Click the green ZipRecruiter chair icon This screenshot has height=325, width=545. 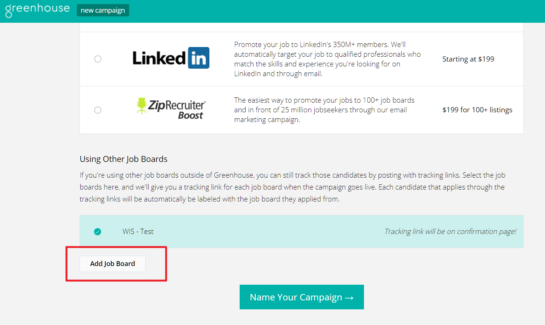pyautogui.click(x=141, y=106)
